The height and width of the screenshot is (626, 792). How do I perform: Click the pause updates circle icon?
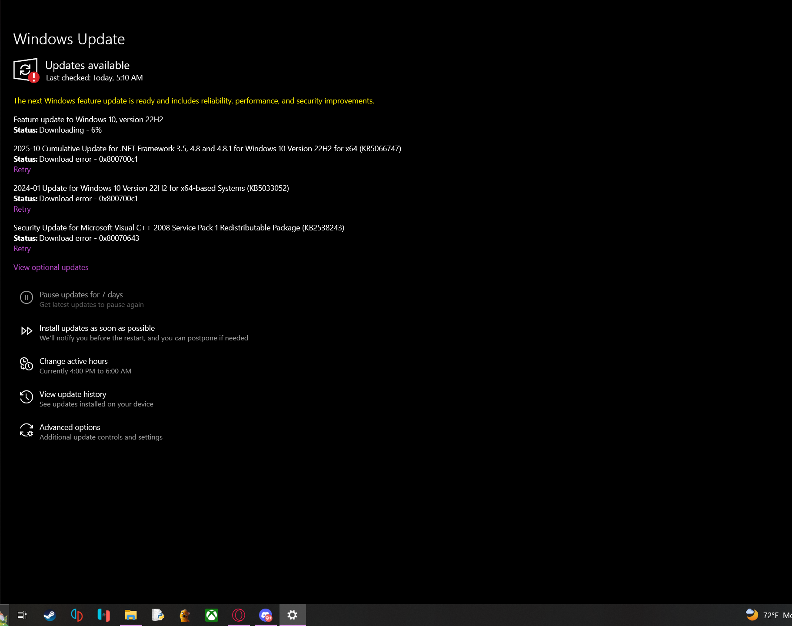click(x=27, y=297)
